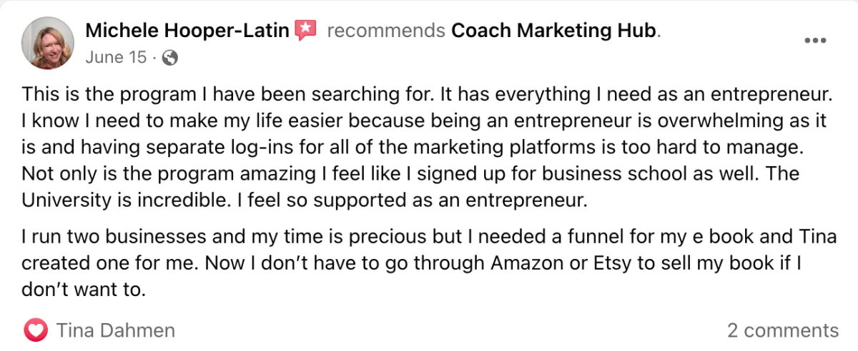Open the June 15 post timestamp

click(x=114, y=58)
